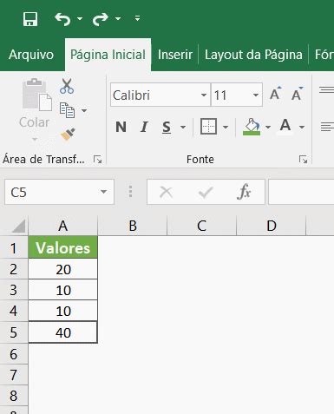Open the Fonte dialog launcher
This screenshot has height=414, width=334.
[303, 160]
